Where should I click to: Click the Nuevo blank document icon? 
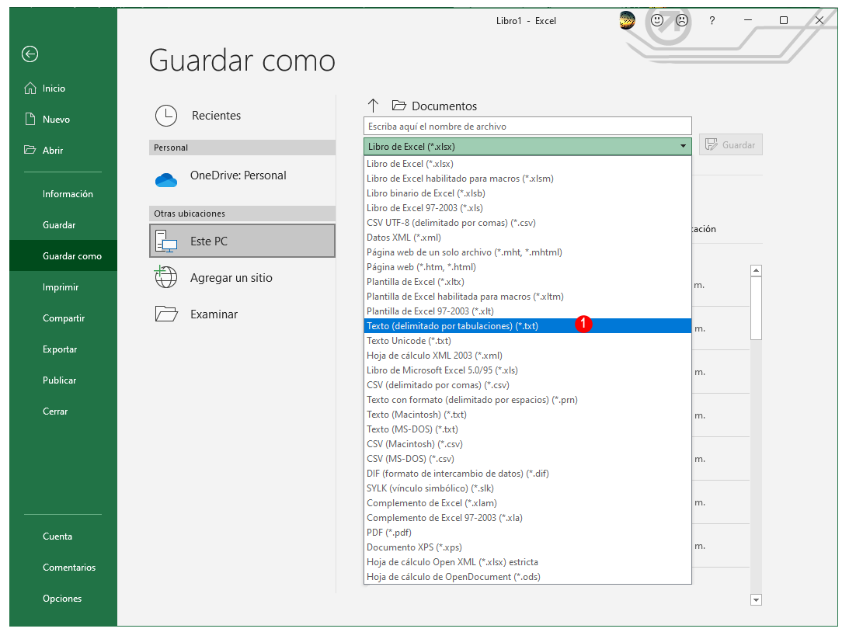30,119
